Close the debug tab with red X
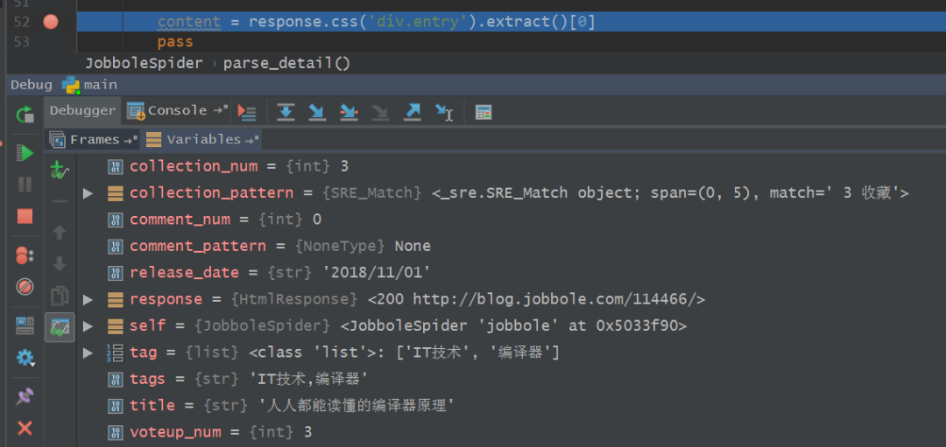This screenshot has height=447, width=946. pos(25,429)
